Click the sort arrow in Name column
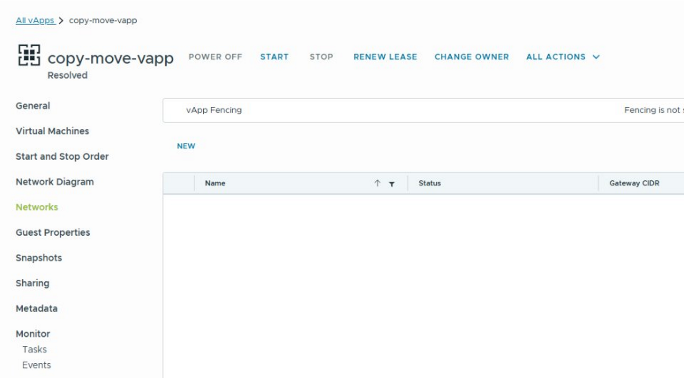The height and width of the screenshot is (378, 684). click(377, 183)
